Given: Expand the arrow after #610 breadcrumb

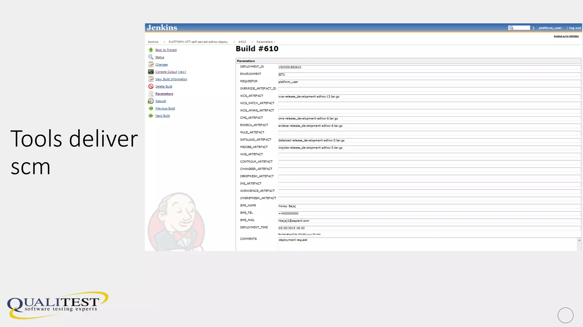Looking at the screenshot, I should pyautogui.click(x=252, y=42).
